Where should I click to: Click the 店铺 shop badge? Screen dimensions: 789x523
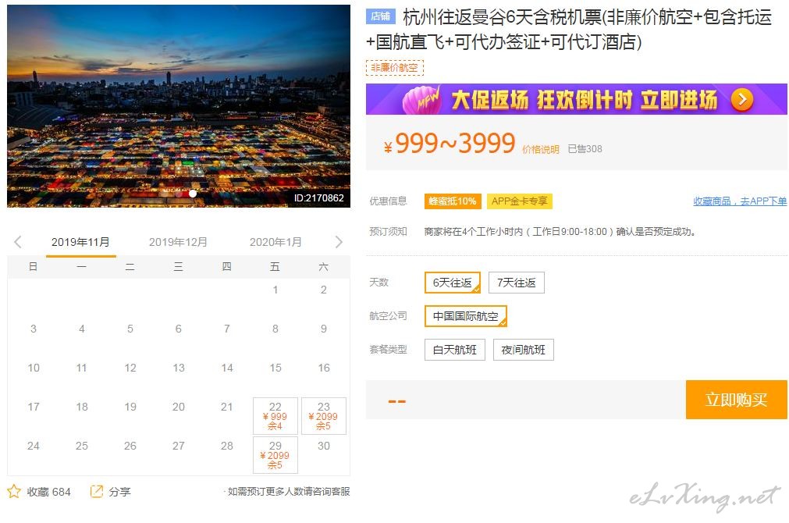pyautogui.click(x=380, y=16)
